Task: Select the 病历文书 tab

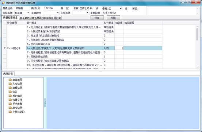Action: click(8, 74)
